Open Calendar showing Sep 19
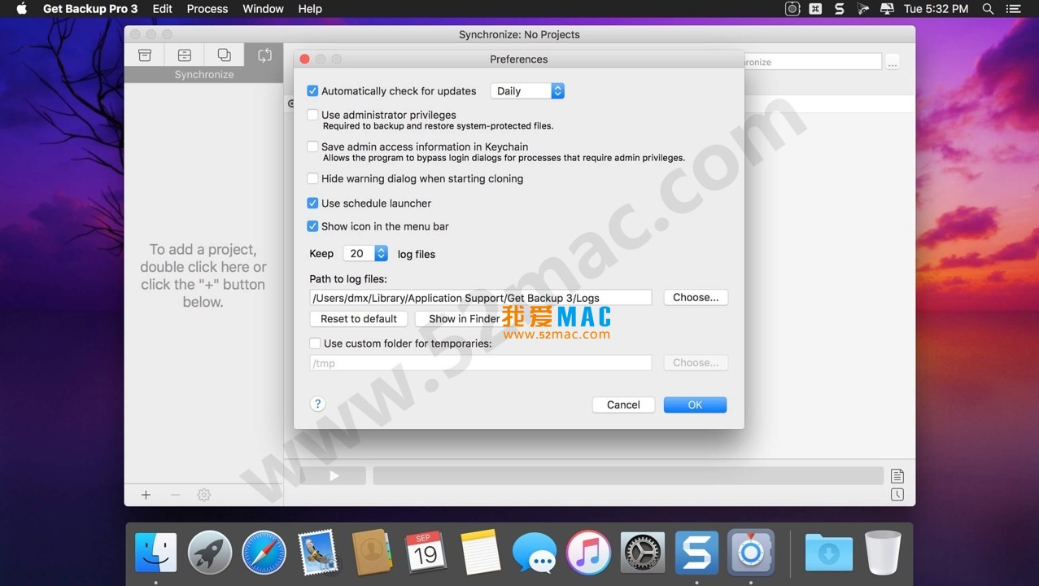 [426, 553]
